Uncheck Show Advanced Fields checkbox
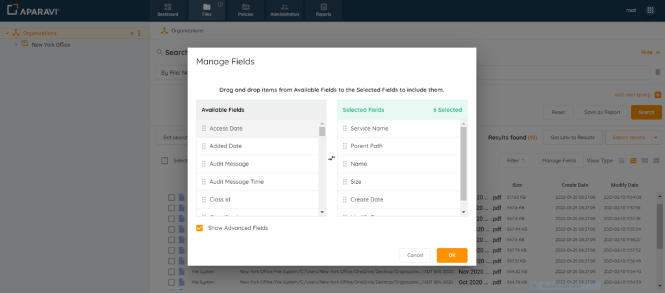665x293 pixels. point(200,228)
